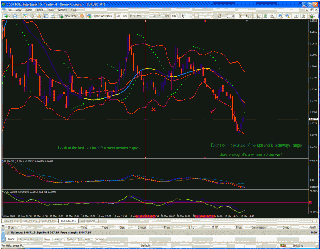Switch to the EURJPY,M5 chart tab
This screenshot has width=320, height=249.
tap(49, 221)
